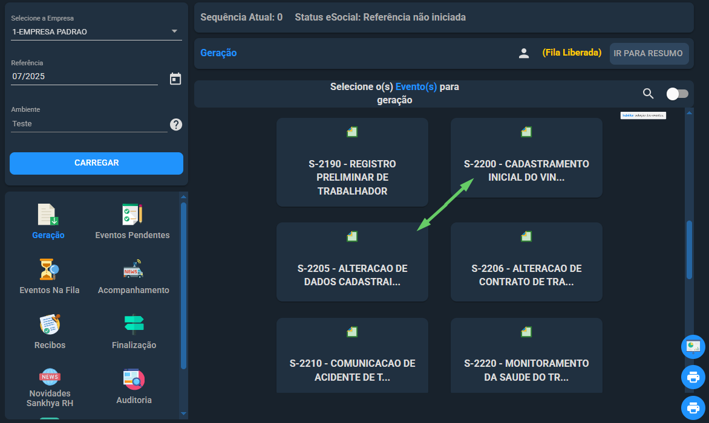The width and height of the screenshot is (709, 423).
Task: Click the Ambiente help question mark
Action: tap(176, 124)
